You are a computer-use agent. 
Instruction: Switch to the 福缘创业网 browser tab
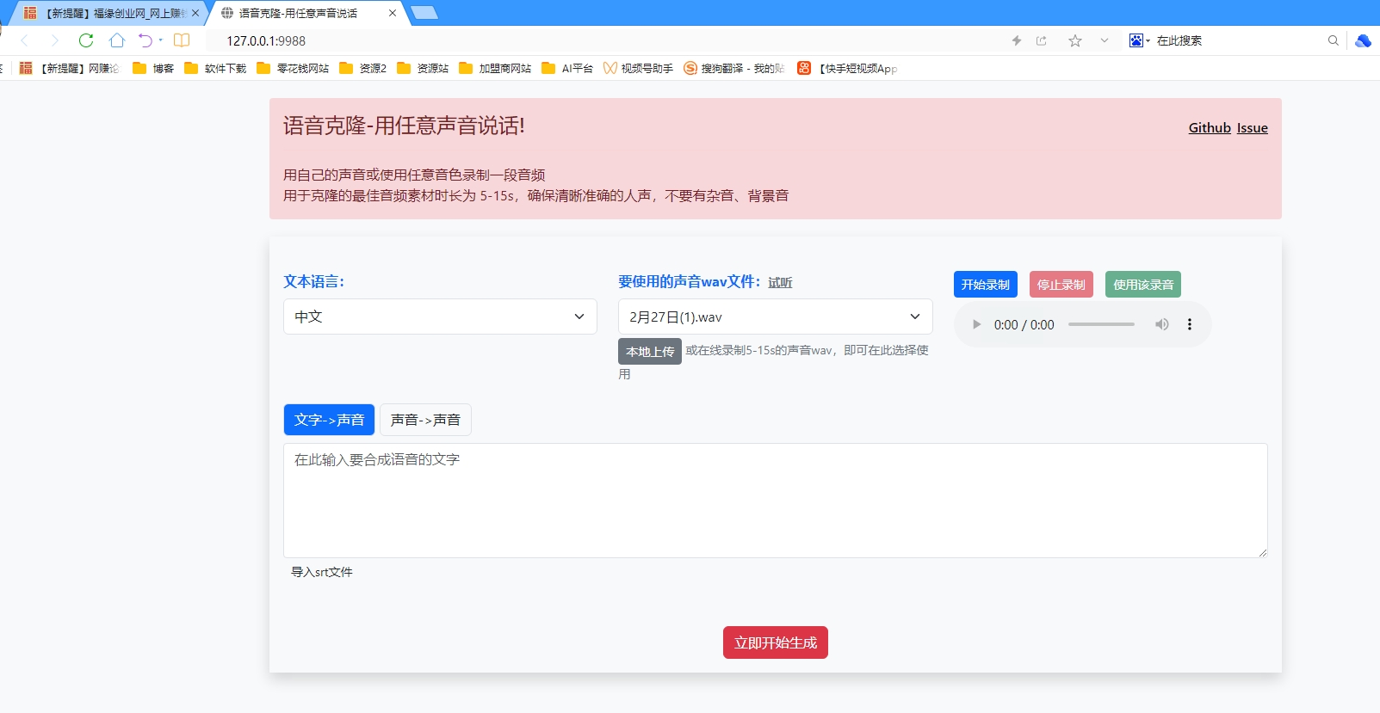[109, 13]
